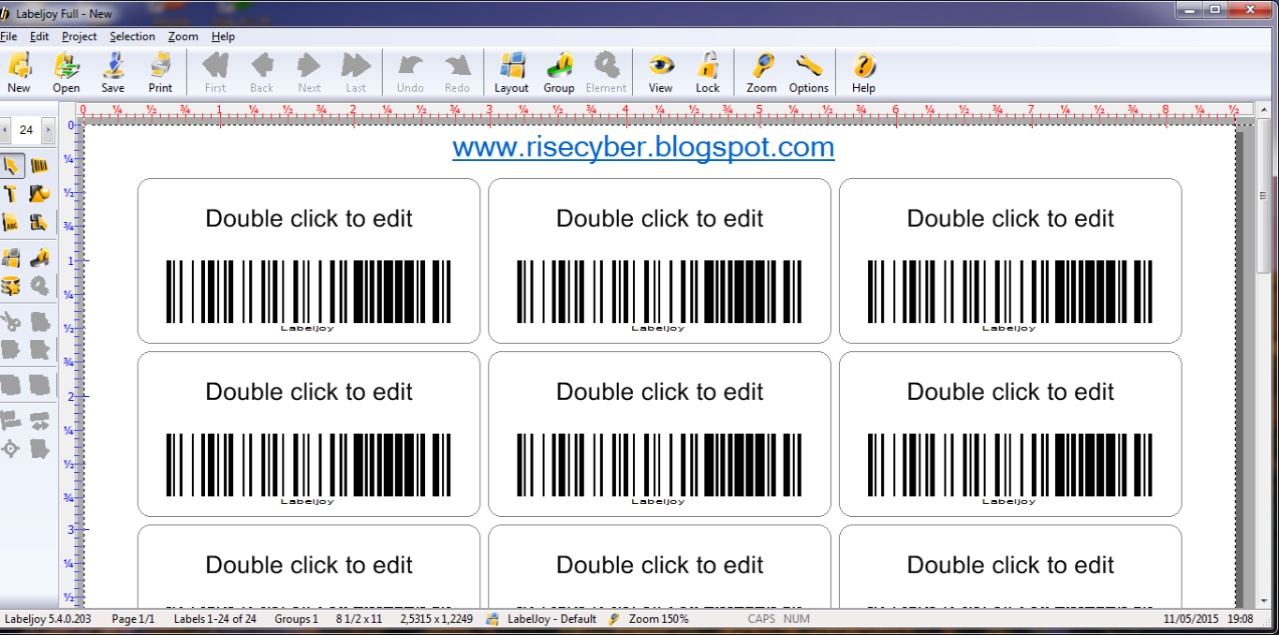Go to First page button

point(215,73)
